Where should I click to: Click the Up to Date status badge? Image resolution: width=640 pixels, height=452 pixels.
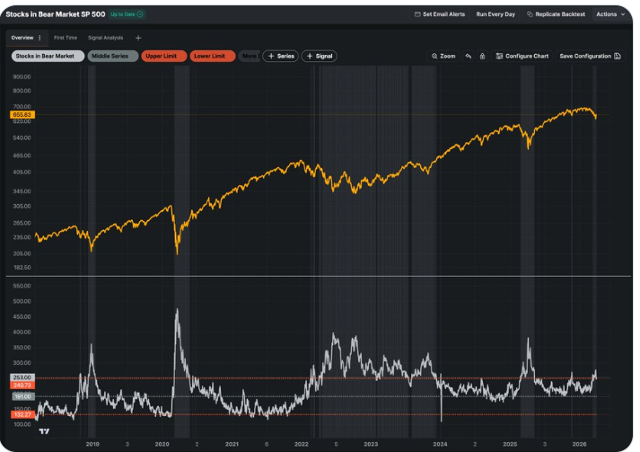pyautogui.click(x=127, y=14)
